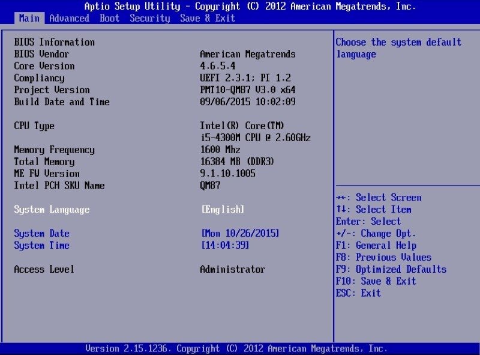Click the i5-4300M CPU @ 2.60GHz text
The width and height of the screenshot is (480, 355).
pyautogui.click(x=256, y=138)
